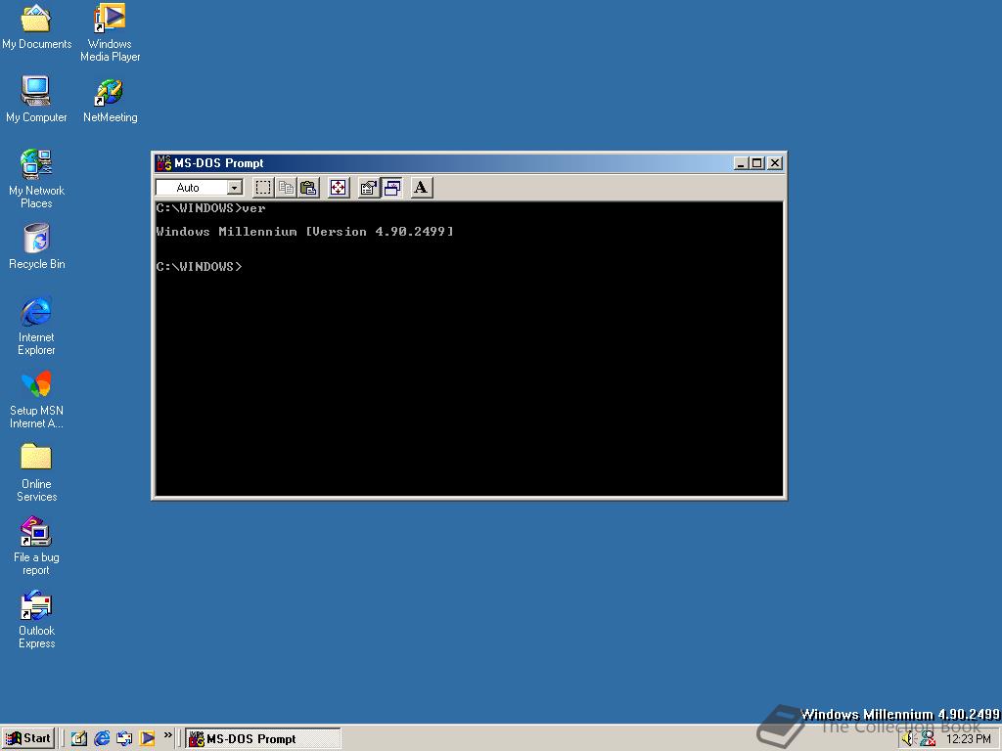Select My Network Places icon
The width and height of the screenshot is (1002, 751).
pyautogui.click(x=36, y=179)
